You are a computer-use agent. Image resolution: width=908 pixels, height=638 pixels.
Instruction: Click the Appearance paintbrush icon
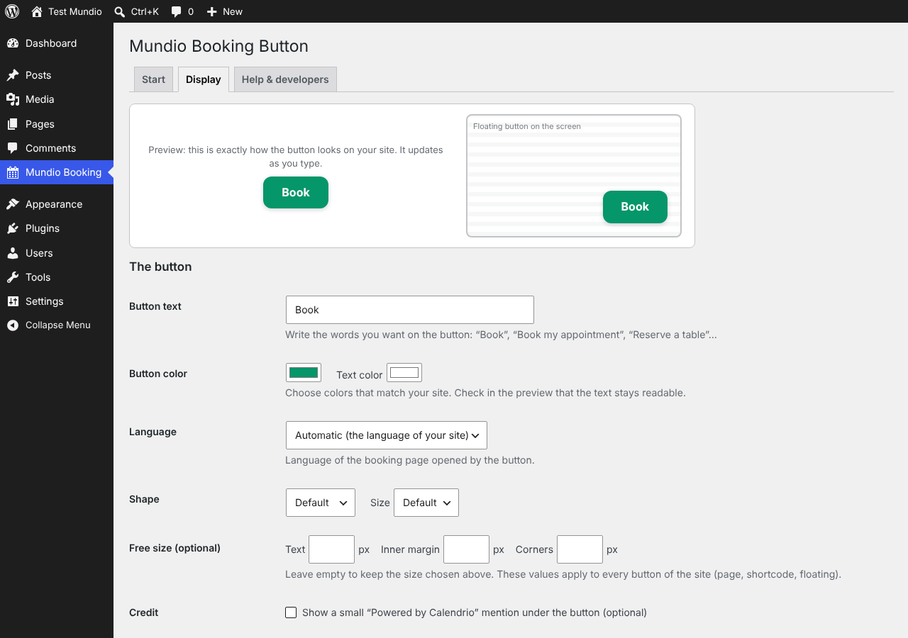13,204
